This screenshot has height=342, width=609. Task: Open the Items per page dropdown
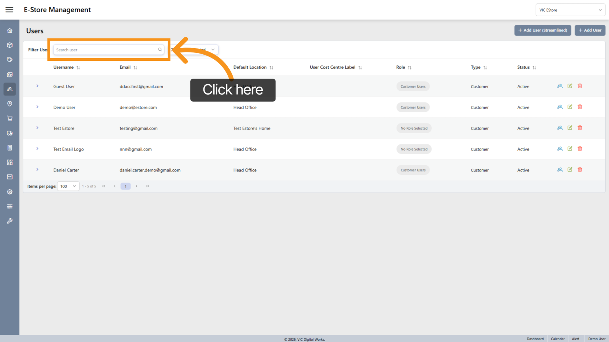(68, 186)
